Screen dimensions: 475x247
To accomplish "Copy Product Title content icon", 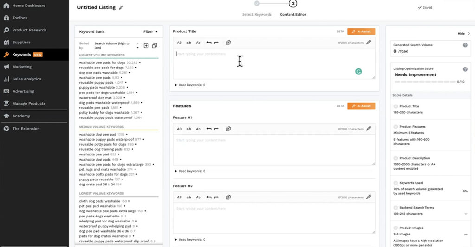I will click(228, 43).
